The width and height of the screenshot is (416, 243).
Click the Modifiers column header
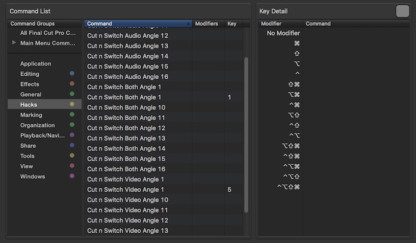207,23
